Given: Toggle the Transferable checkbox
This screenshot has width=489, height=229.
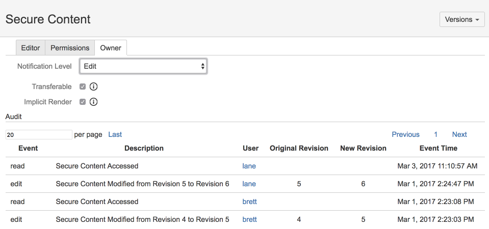Looking at the screenshot, I should [x=82, y=87].
